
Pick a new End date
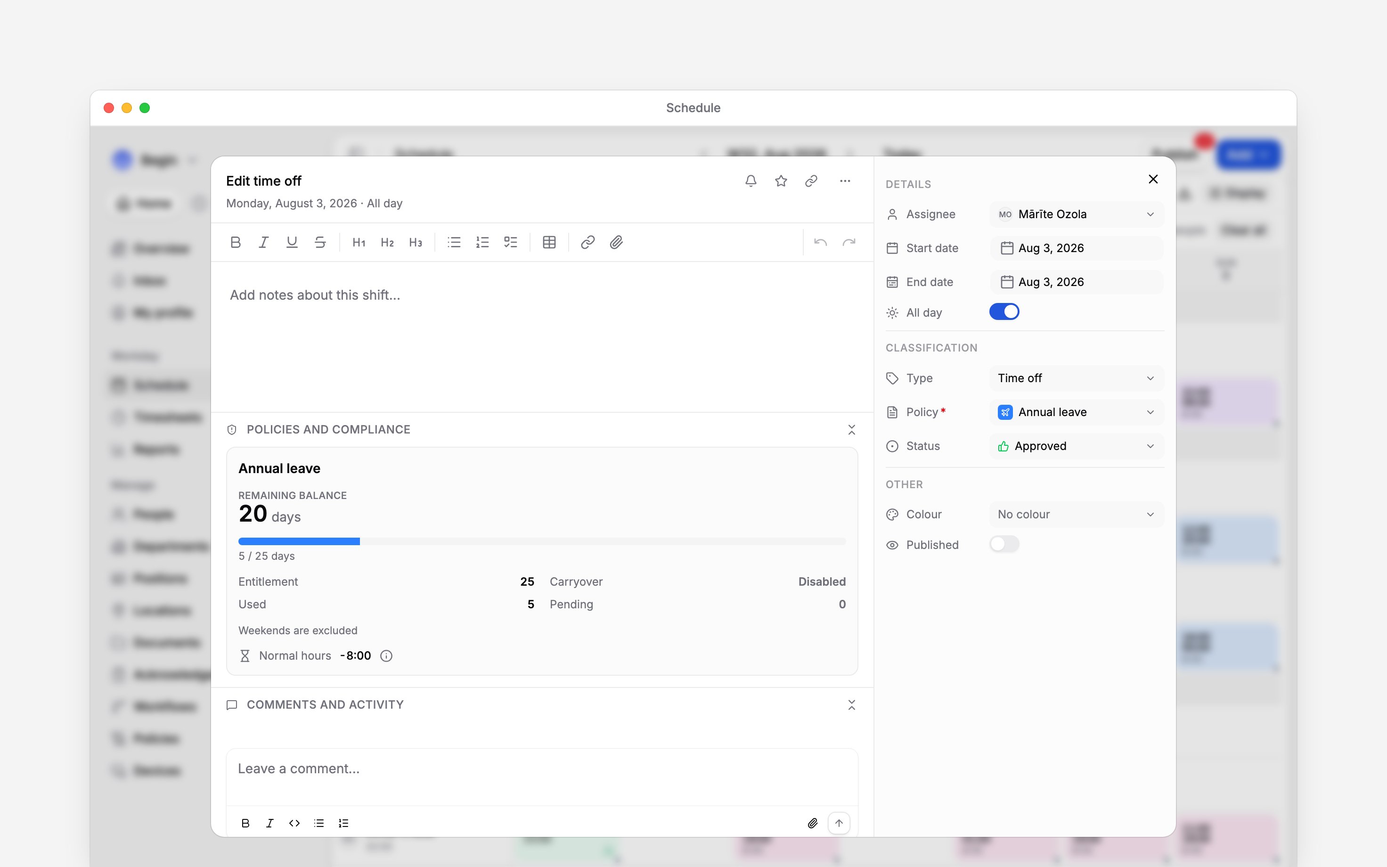(x=1077, y=282)
